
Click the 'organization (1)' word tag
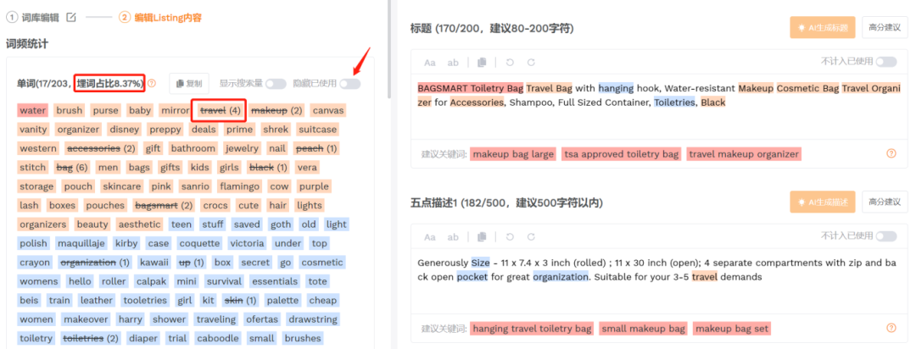tap(95, 262)
